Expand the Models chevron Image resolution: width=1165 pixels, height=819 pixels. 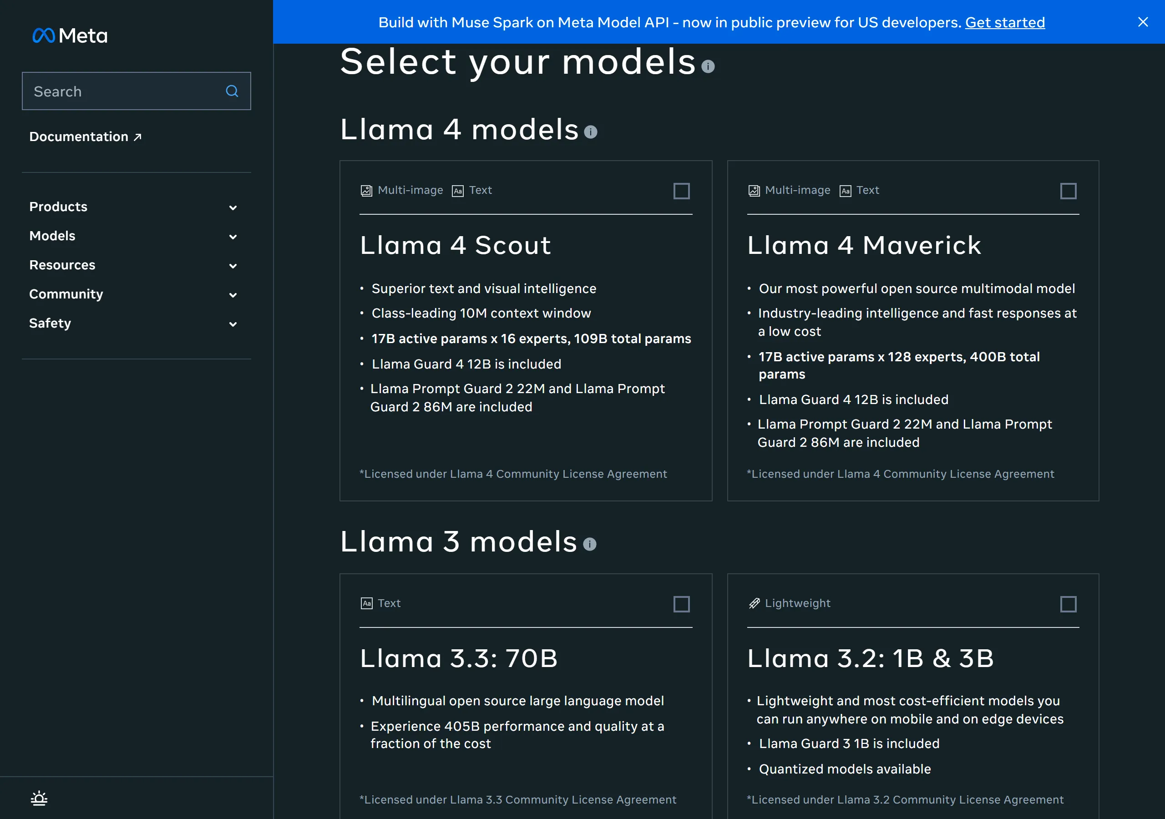click(x=233, y=237)
